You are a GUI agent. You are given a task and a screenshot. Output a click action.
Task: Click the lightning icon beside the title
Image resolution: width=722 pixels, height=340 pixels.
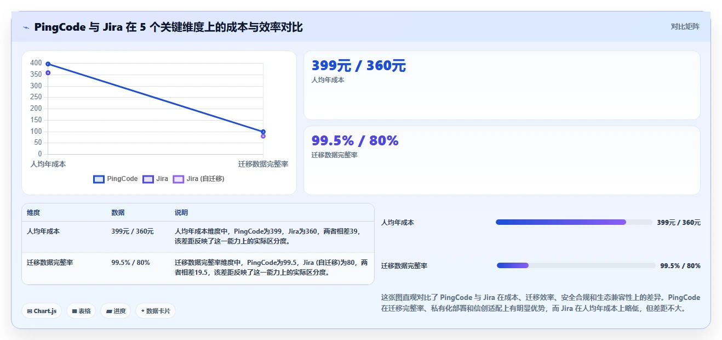tap(26, 27)
